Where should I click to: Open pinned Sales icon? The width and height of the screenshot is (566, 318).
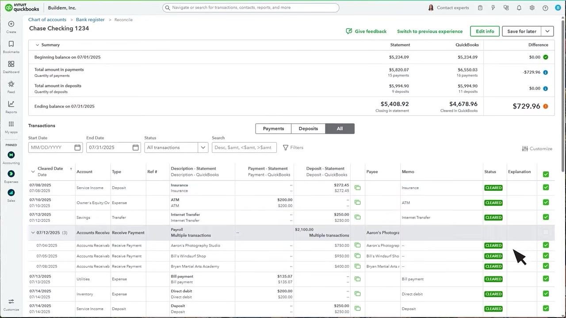point(11,193)
